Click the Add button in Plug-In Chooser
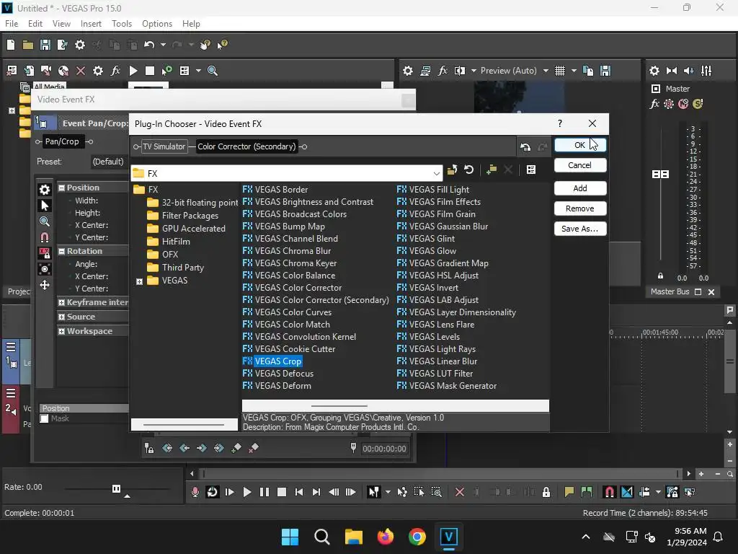The image size is (738, 554). (580, 188)
